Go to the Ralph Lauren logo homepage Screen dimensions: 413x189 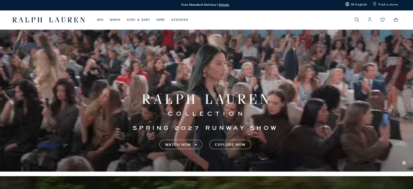pos(49,20)
